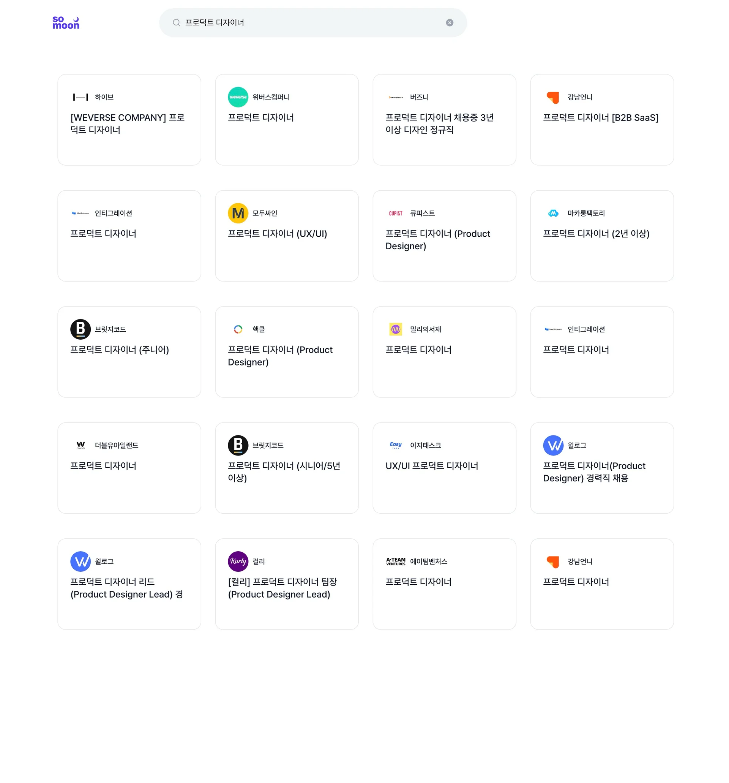Click the blue 윌로그 logo on 경력직 채용 card
729x783 pixels.
click(553, 446)
